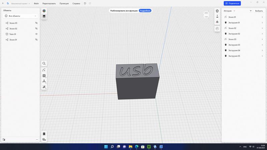The height and width of the screenshot is (150, 267).
Task: Select the Add solid tool icon
Action: coord(44,76)
